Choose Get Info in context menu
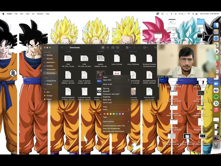Screen dimensions: 221x166 point(116,89)
